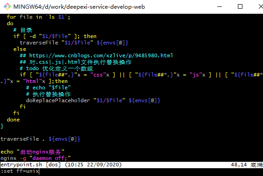Click the 'done' keyword line
Image resolution: width=263 pixels, height=176 pixels.
point(13,120)
